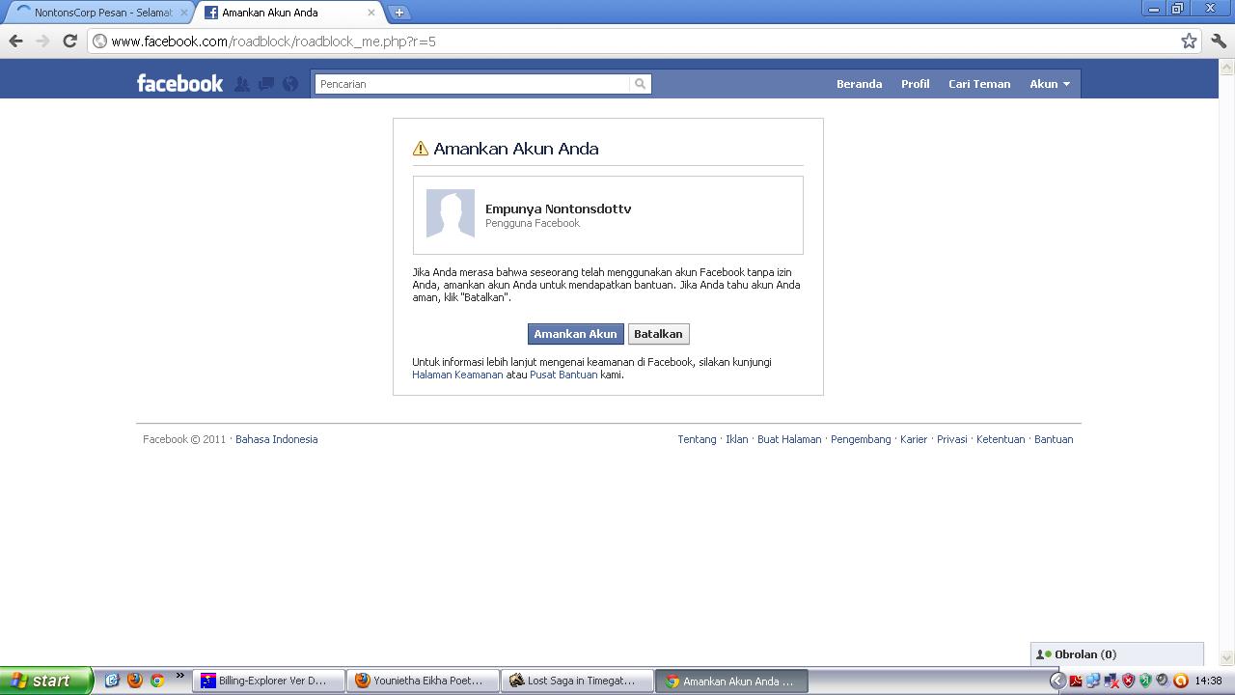Open a new browser tab
1235x695 pixels.
[398, 13]
